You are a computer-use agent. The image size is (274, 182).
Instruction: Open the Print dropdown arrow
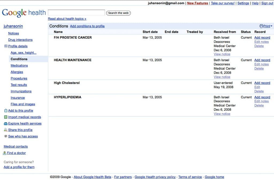pos(271,26)
